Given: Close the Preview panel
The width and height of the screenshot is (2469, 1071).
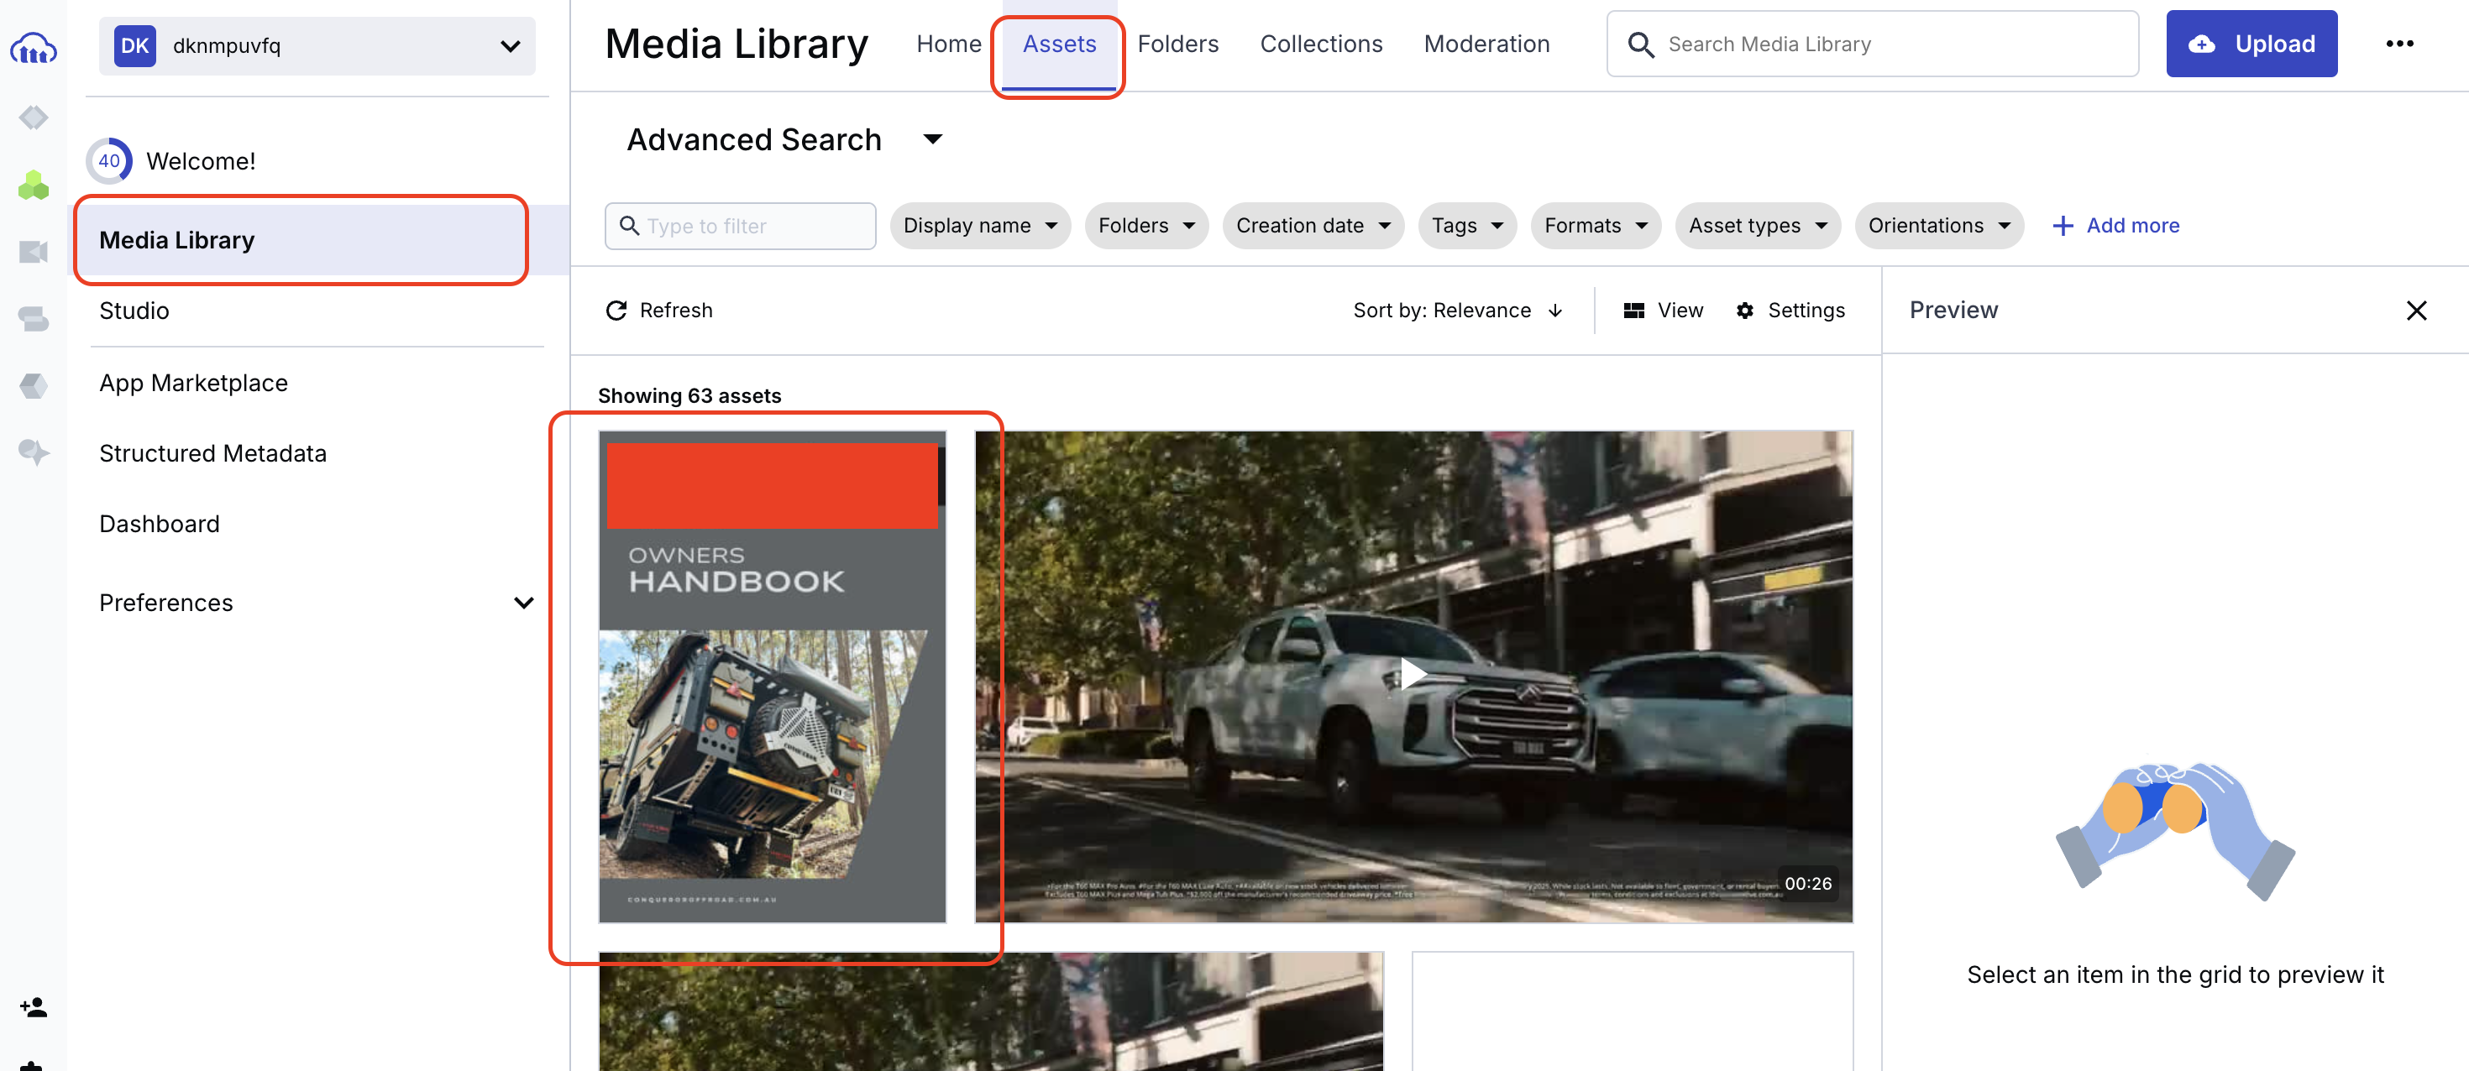Looking at the screenshot, I should 2416,311.
